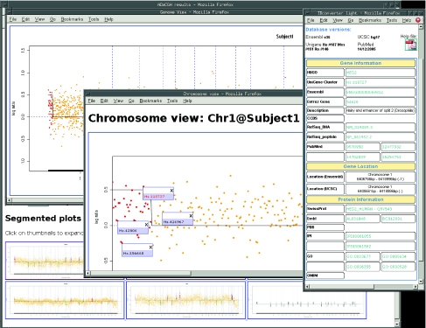426x328 pixels.
Task: Click Chromosome view scrollbar left arrow
Action: tap(88, 274)
